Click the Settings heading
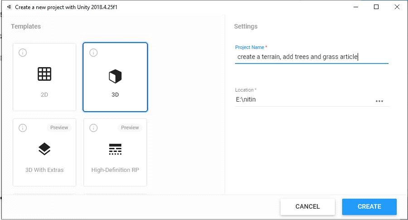Image resolution: width=408 pixels, height=220 pixels. [x=246, y=26]
